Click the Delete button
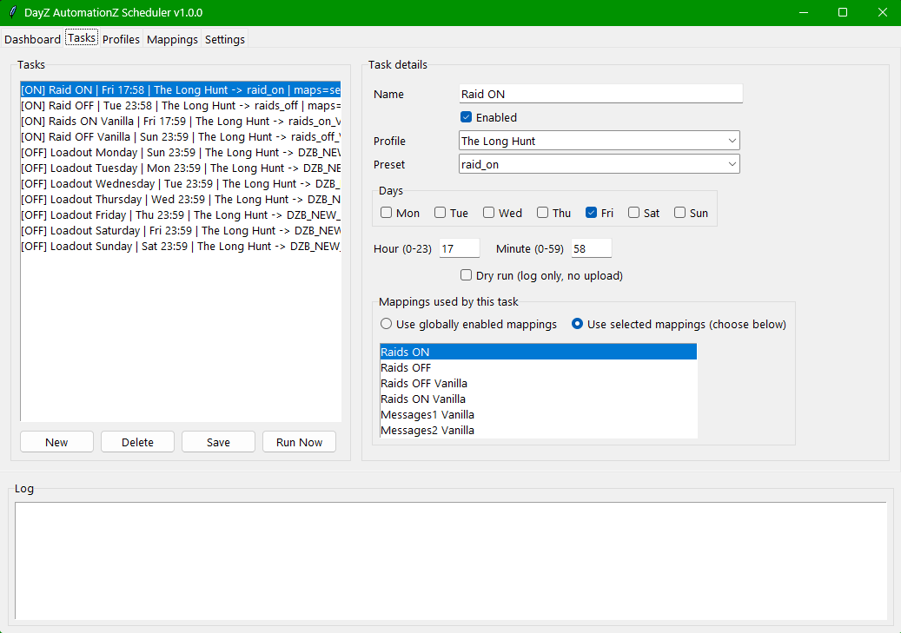Viewport: 901px width, 633px height. point(137,442)
